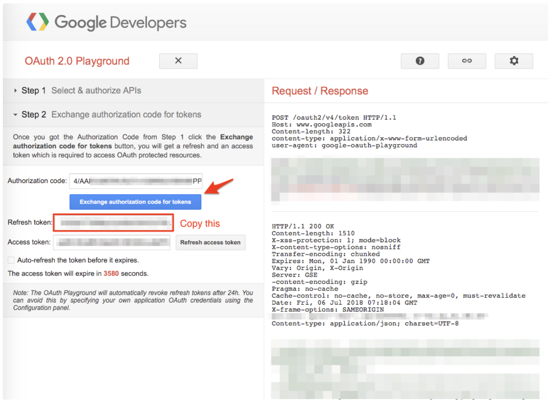This screenshot has height=409, width=551.
Task: Enable auto-refresh token checkbox
Action: [x=11, y=260]
